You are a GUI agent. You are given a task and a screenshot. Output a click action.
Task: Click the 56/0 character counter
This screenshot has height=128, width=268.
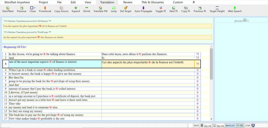(x=196, y=126)
